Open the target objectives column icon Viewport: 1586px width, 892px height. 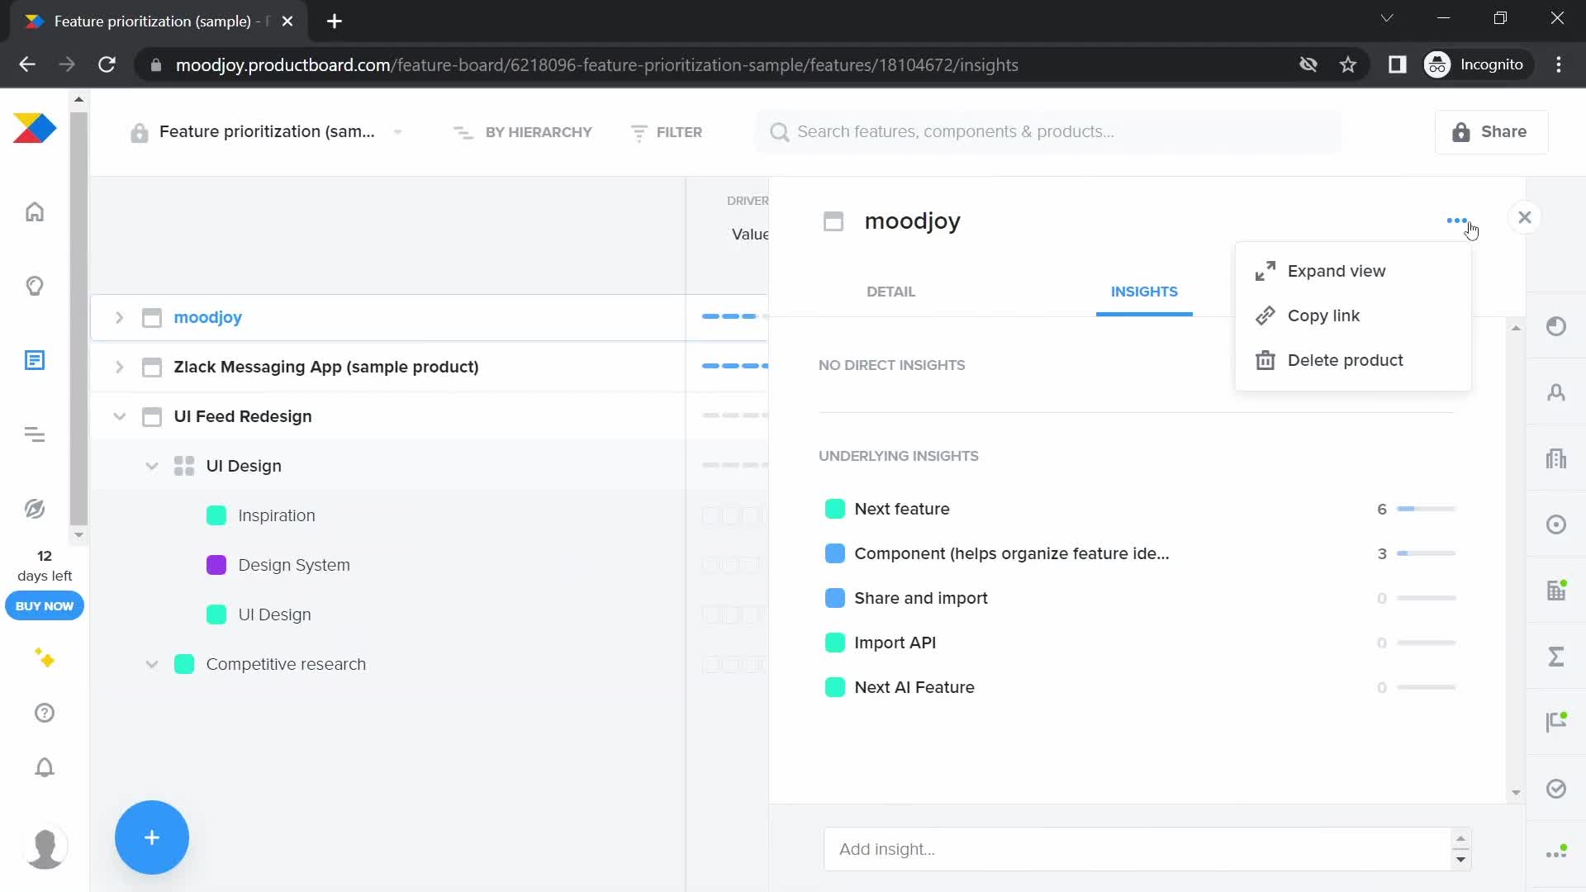(x=1556, y=524)
